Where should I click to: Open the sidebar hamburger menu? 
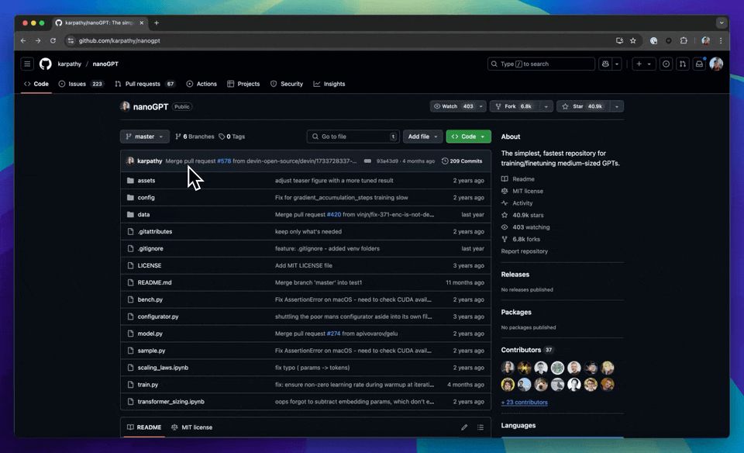point(26,64)
